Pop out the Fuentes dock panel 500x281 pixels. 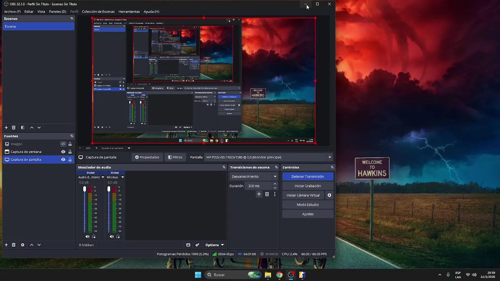pos(71,136)
